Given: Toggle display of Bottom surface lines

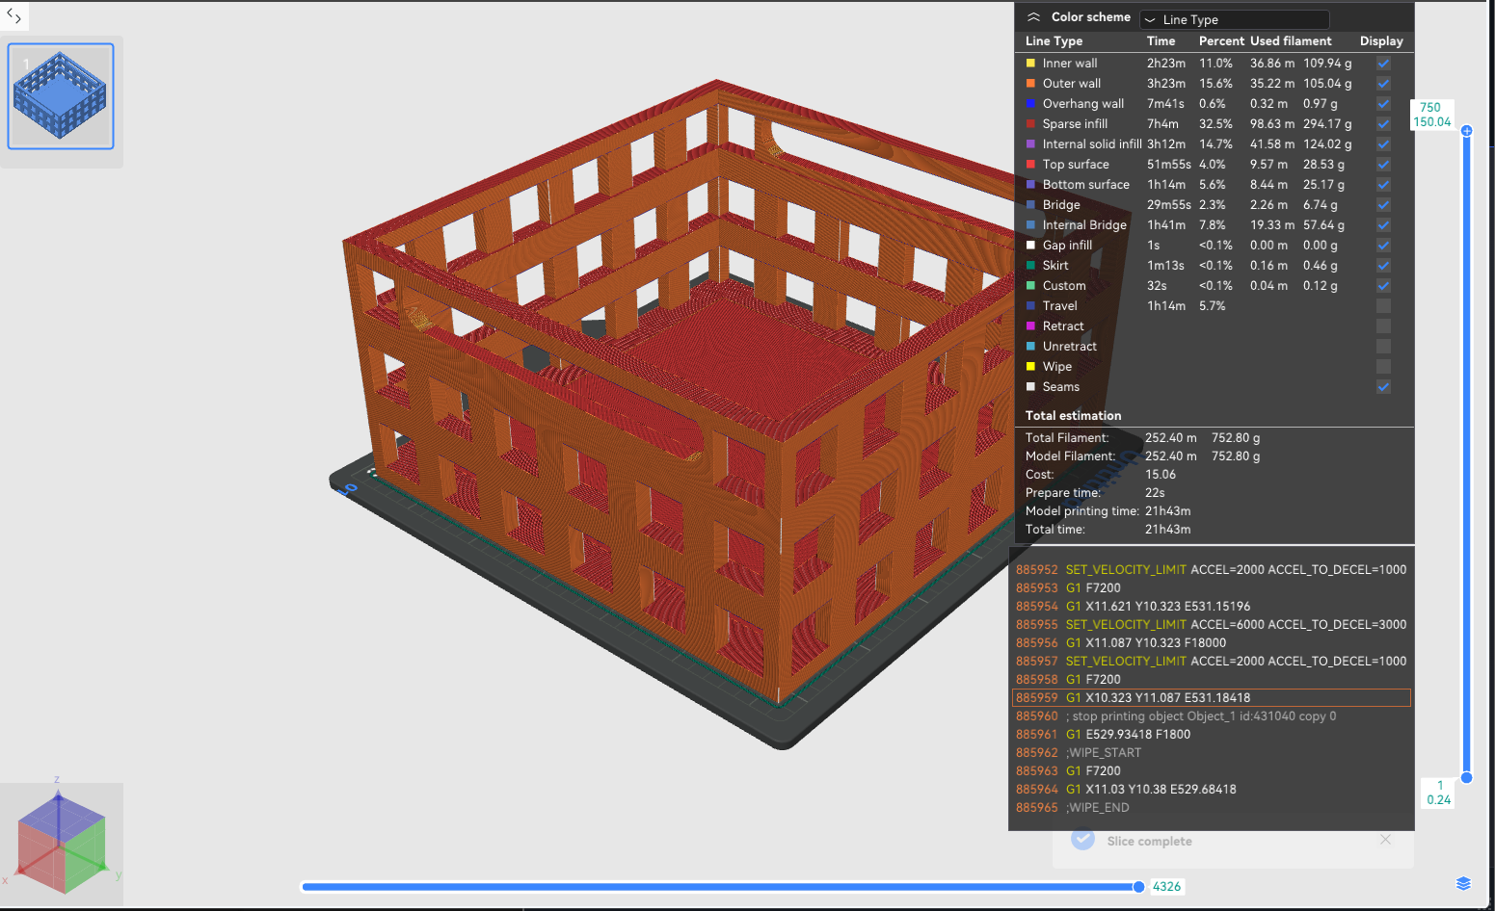Looking at the screenshot, I should [x=1383, y=185].
